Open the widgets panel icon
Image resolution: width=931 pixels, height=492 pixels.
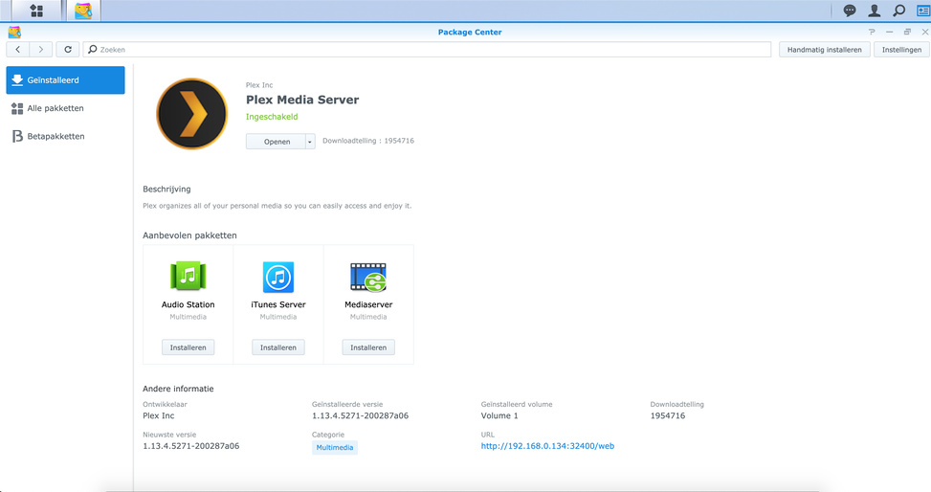point(923,11)
